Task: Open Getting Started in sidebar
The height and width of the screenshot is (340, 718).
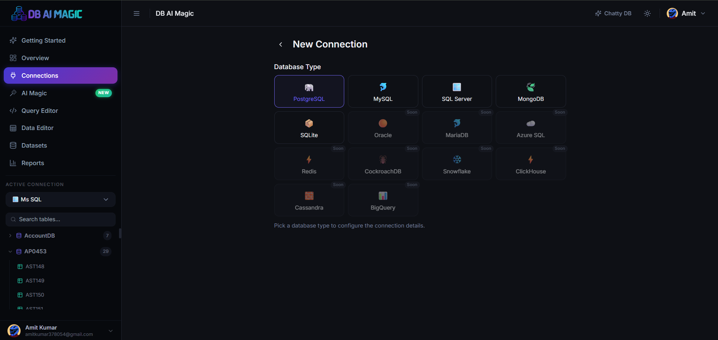Action: tap(61, 40)
